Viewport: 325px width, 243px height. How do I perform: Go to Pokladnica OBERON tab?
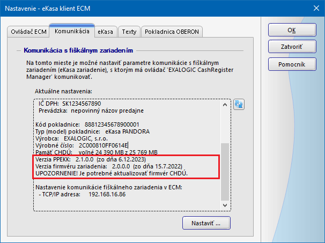coord(171,32)
